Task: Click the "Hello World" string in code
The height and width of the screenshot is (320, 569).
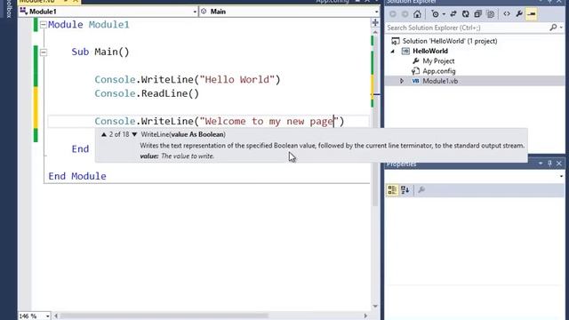Action: coord(236,79)
